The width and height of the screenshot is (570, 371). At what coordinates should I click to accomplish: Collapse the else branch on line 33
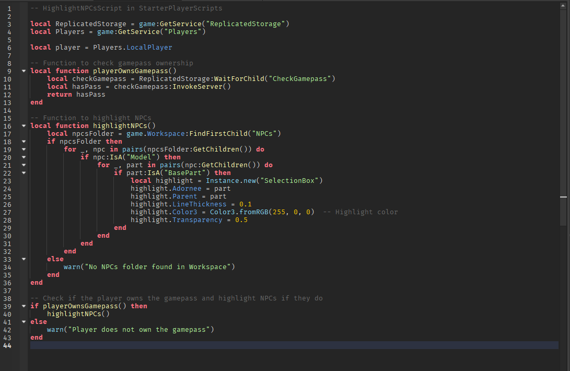23,259
